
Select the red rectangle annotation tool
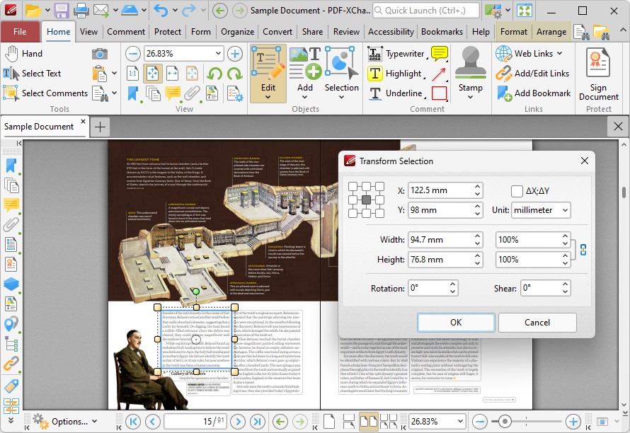439,93
